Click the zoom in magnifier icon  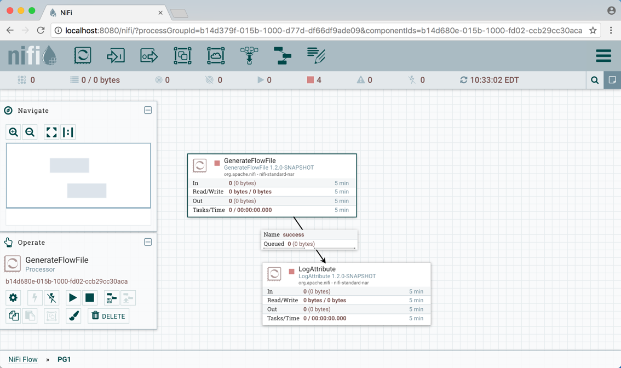tap(14, 132)
